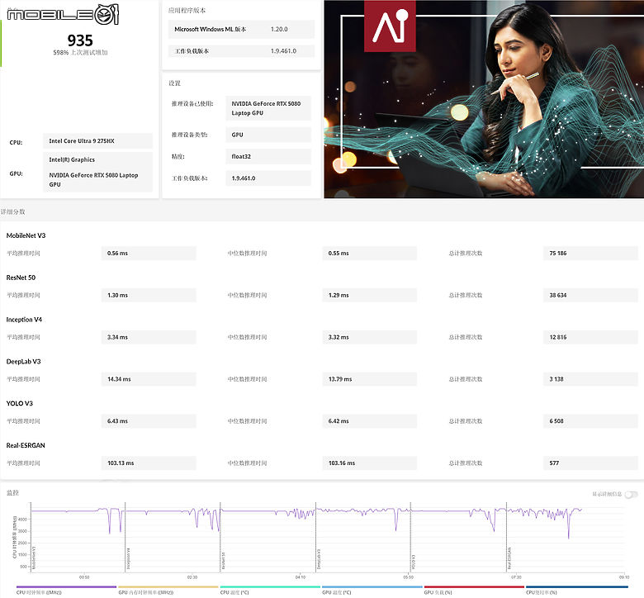Click the Inception V4 section heading

tap(24, 320)
